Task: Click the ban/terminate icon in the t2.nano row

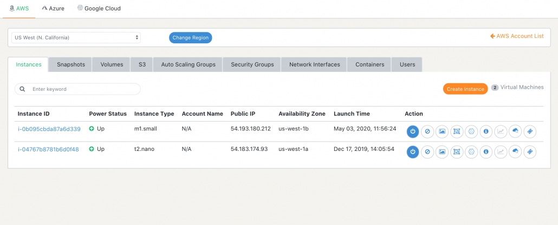Action: click(427, 152)
